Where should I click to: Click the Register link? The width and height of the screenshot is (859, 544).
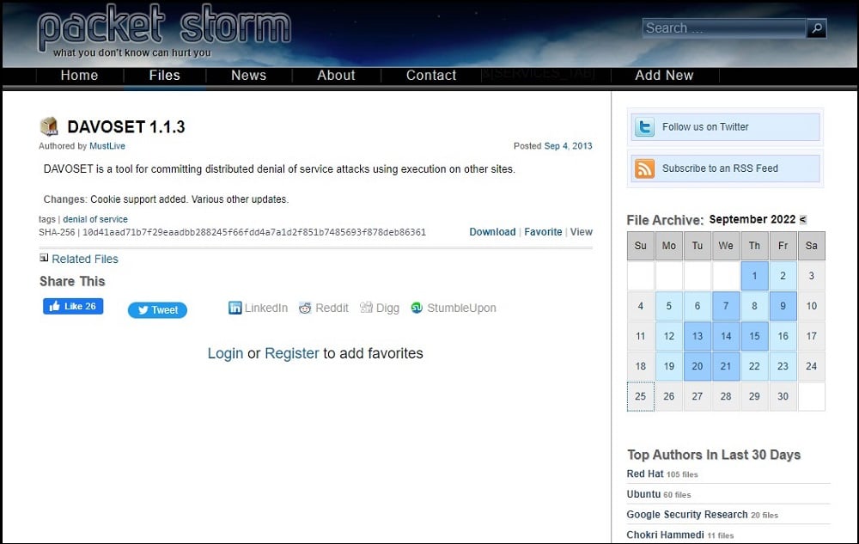pyautogui.click(x=291, y=353)
